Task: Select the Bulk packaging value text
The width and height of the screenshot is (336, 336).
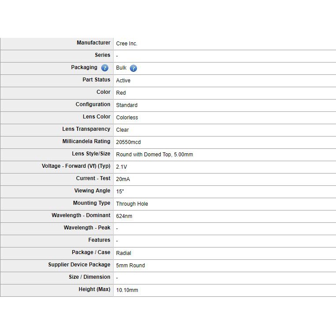Action: 121,68
